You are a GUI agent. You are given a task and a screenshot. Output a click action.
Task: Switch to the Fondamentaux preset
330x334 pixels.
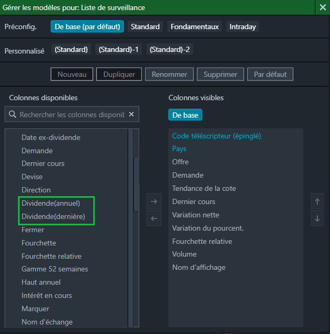[194, 27]
